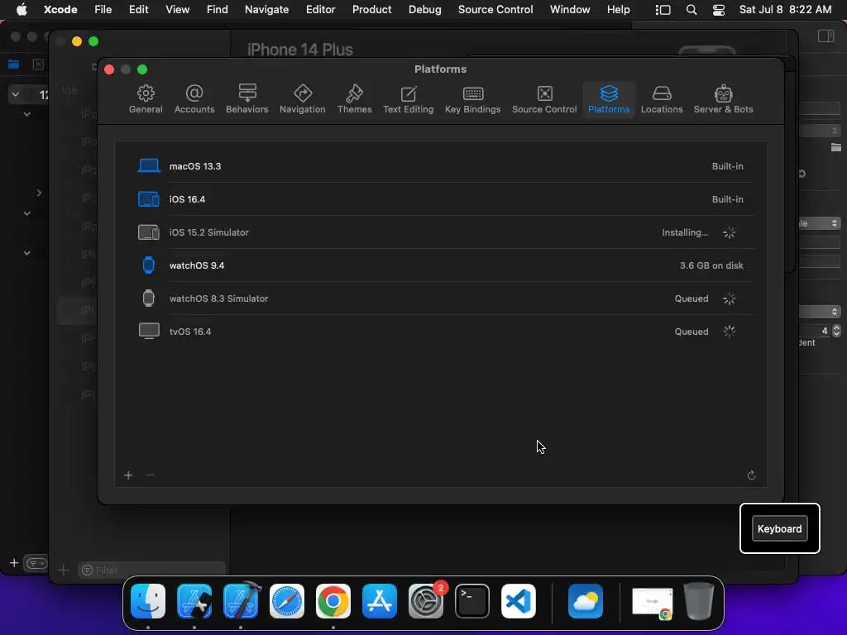Open Spotlight search in menu bar
847x635 pixels.
(691, 10)
